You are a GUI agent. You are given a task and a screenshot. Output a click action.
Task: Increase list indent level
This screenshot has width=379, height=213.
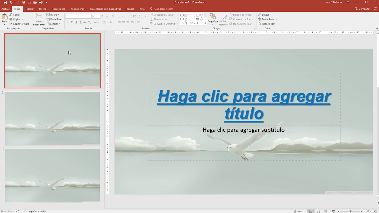(139, 16)
